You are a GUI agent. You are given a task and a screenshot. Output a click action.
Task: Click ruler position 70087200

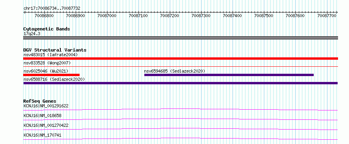point(170,16)
